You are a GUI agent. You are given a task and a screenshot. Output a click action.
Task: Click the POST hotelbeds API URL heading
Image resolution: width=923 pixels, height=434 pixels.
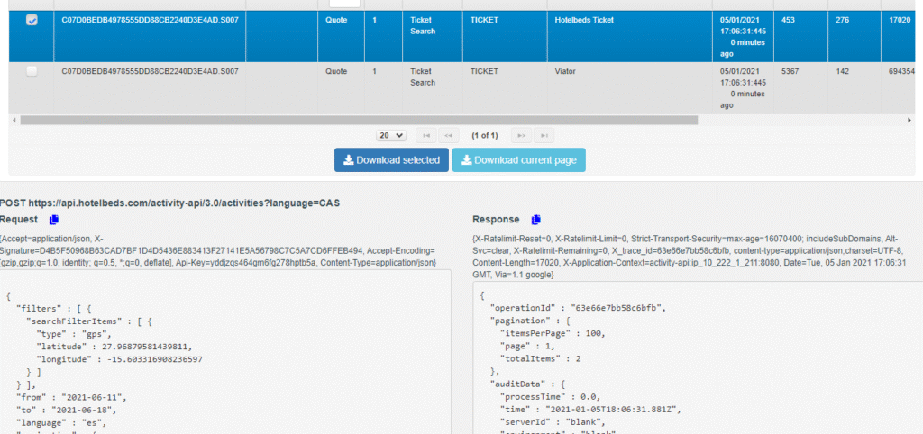point(169,203)
